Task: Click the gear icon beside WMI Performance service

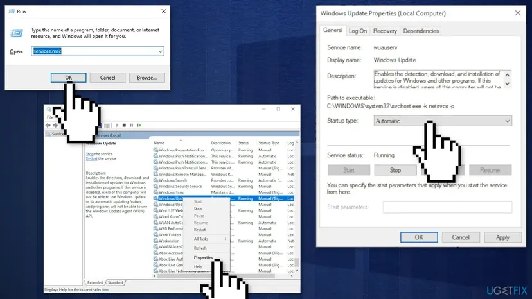Action: pyautogui.click(x=155, y=229)
